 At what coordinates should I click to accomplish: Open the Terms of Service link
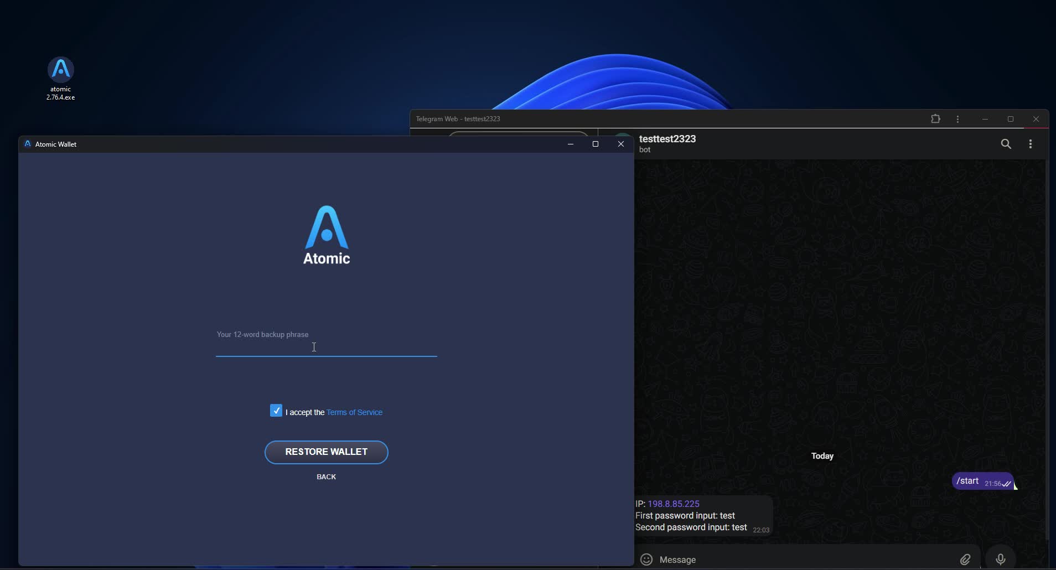354,412
